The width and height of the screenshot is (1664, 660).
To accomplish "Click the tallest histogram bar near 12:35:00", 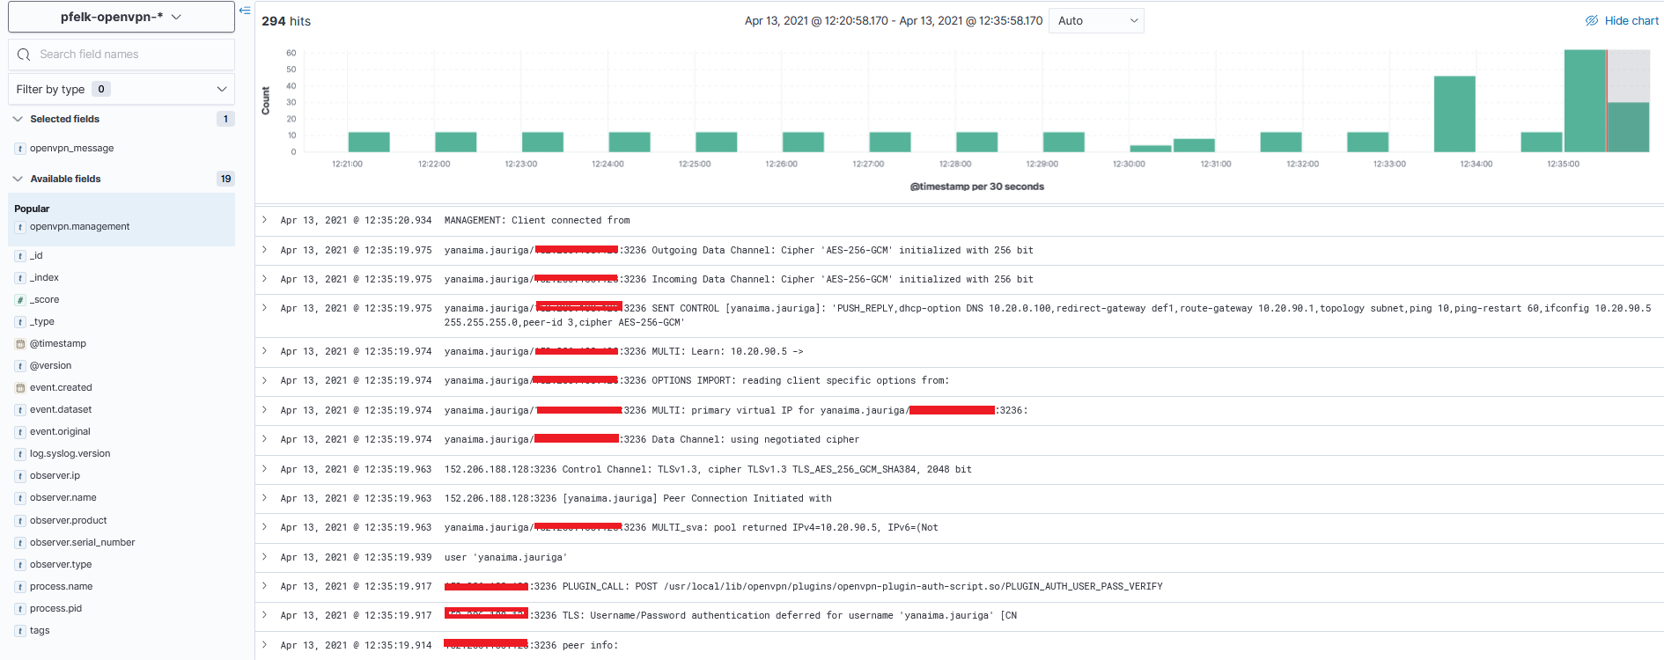I will click(x=1585, y=101).
